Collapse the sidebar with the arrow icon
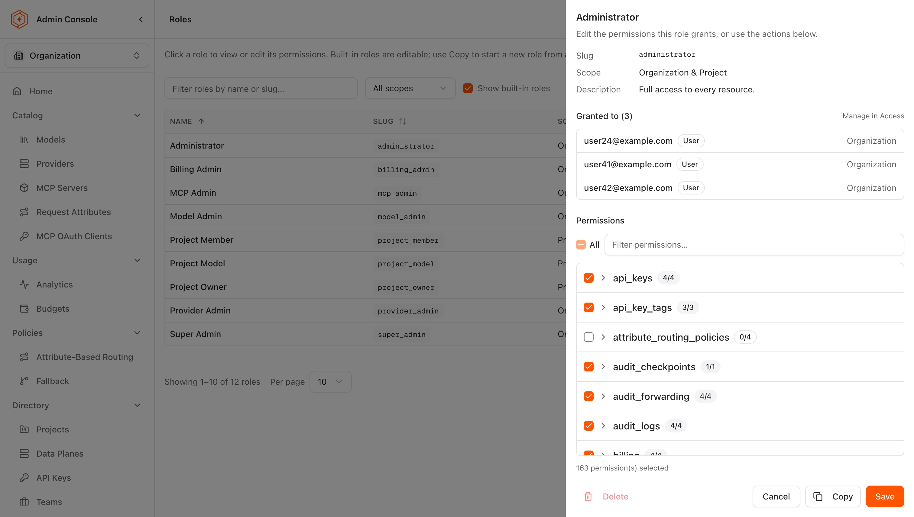This screenshot has width=914, height=517. click(x=141, y=19)
